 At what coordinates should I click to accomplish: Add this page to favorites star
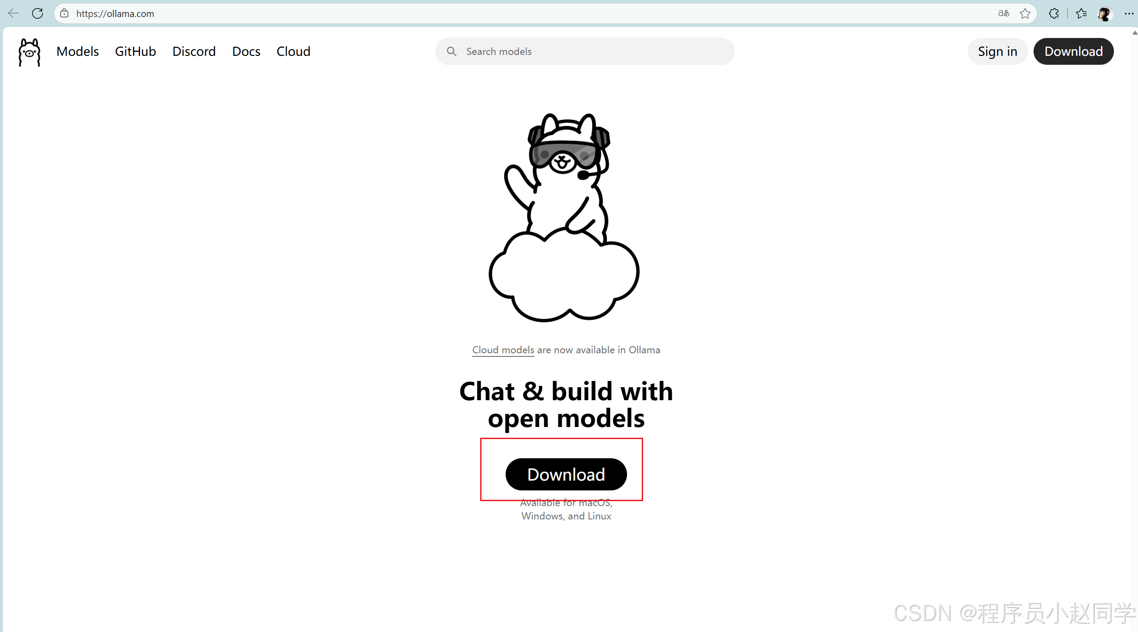[x=1025, y=13]
